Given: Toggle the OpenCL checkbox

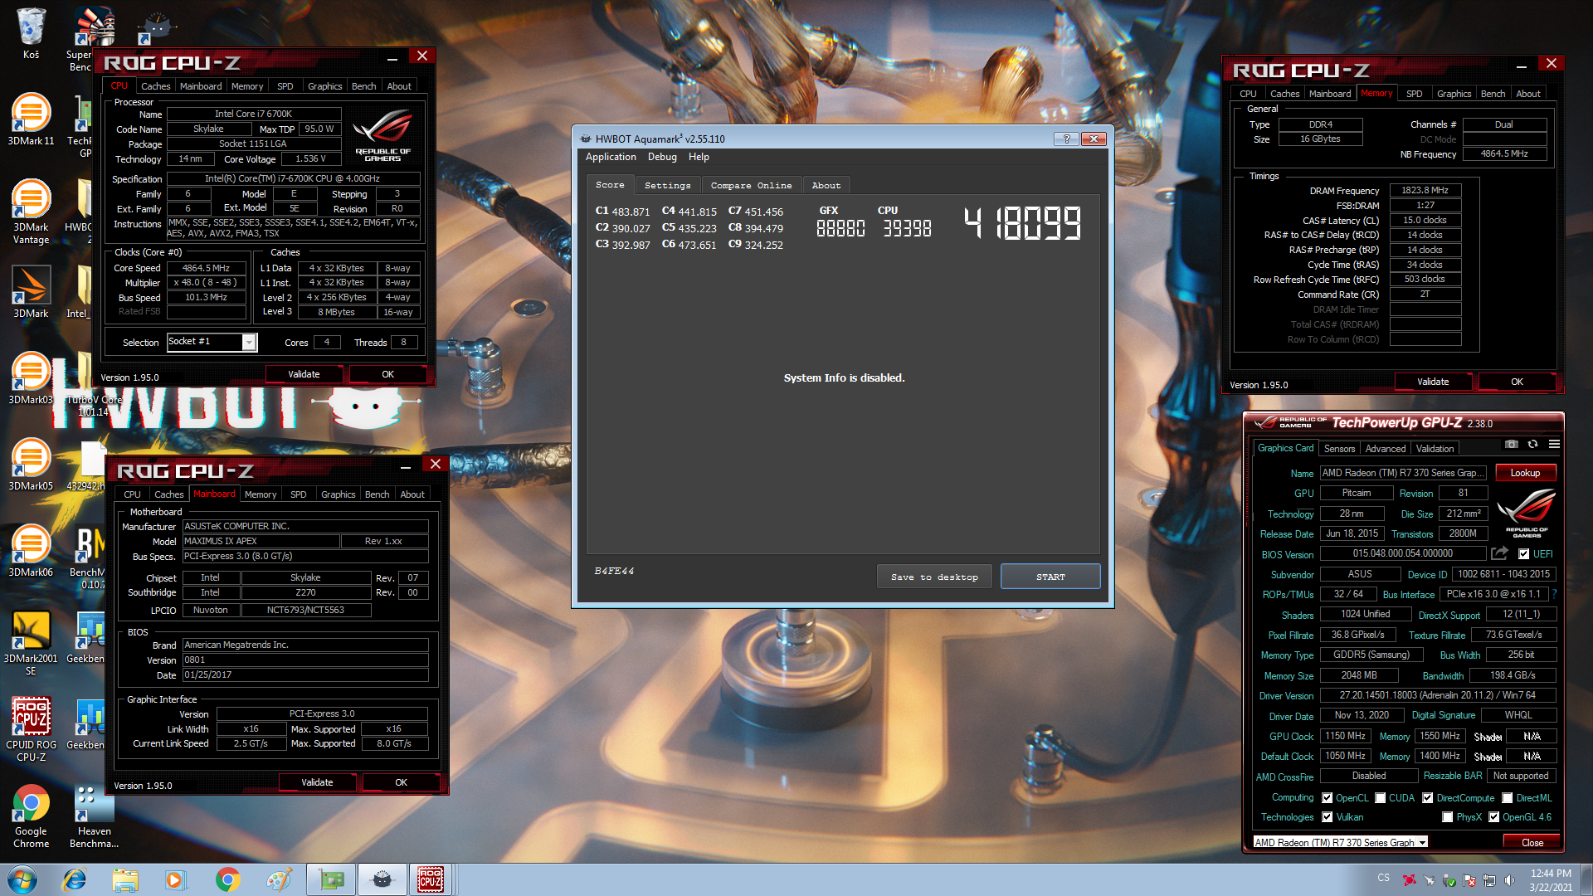Looking at the screenshot, I should click(1327, 798).
